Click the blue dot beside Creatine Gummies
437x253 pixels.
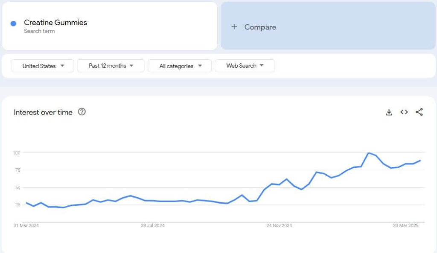point(13,23)
